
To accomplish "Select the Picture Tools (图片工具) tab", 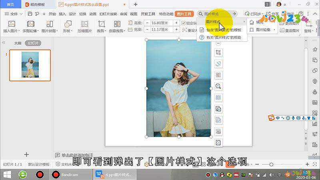I will point(184,14).
